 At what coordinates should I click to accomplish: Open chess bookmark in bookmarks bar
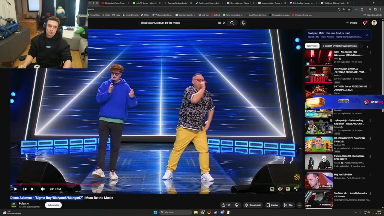point(106,15)
